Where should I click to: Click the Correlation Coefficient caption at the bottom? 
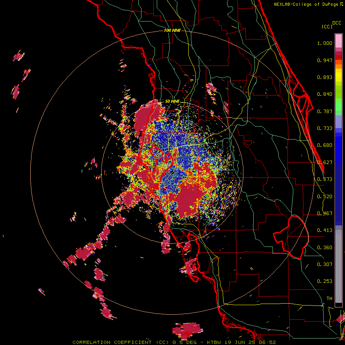pyautogui.click(x=174, y=342)
